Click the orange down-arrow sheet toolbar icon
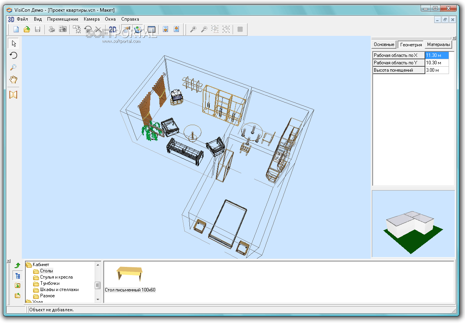The height and width of the screenshot is (323, 465). point(166,29)
